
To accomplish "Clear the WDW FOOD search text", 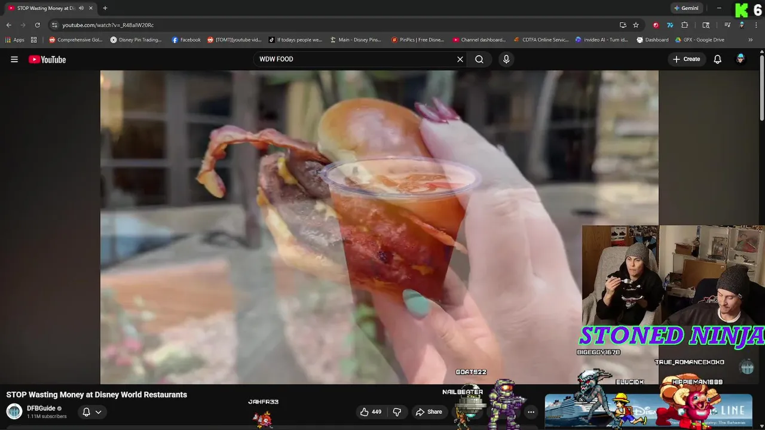I will pyautogui.click(x=460, y=59).
